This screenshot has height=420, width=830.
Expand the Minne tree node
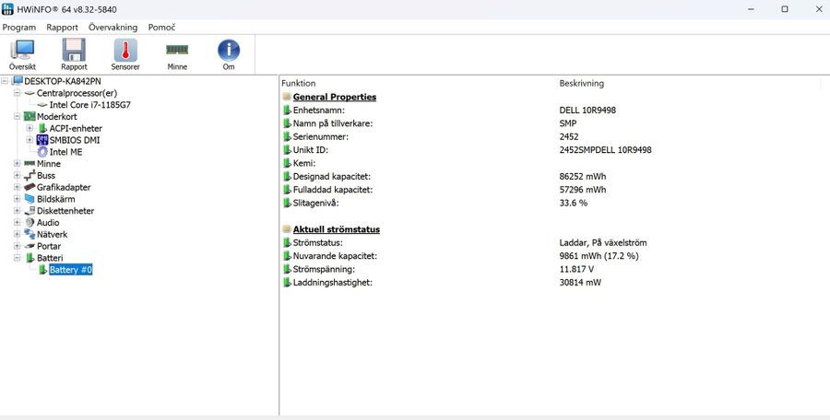pos(18,164)
